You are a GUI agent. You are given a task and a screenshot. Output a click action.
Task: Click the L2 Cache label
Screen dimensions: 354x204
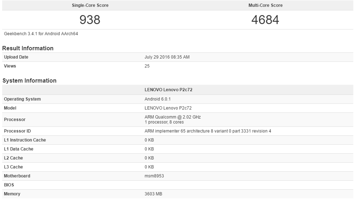coord(13,158)
